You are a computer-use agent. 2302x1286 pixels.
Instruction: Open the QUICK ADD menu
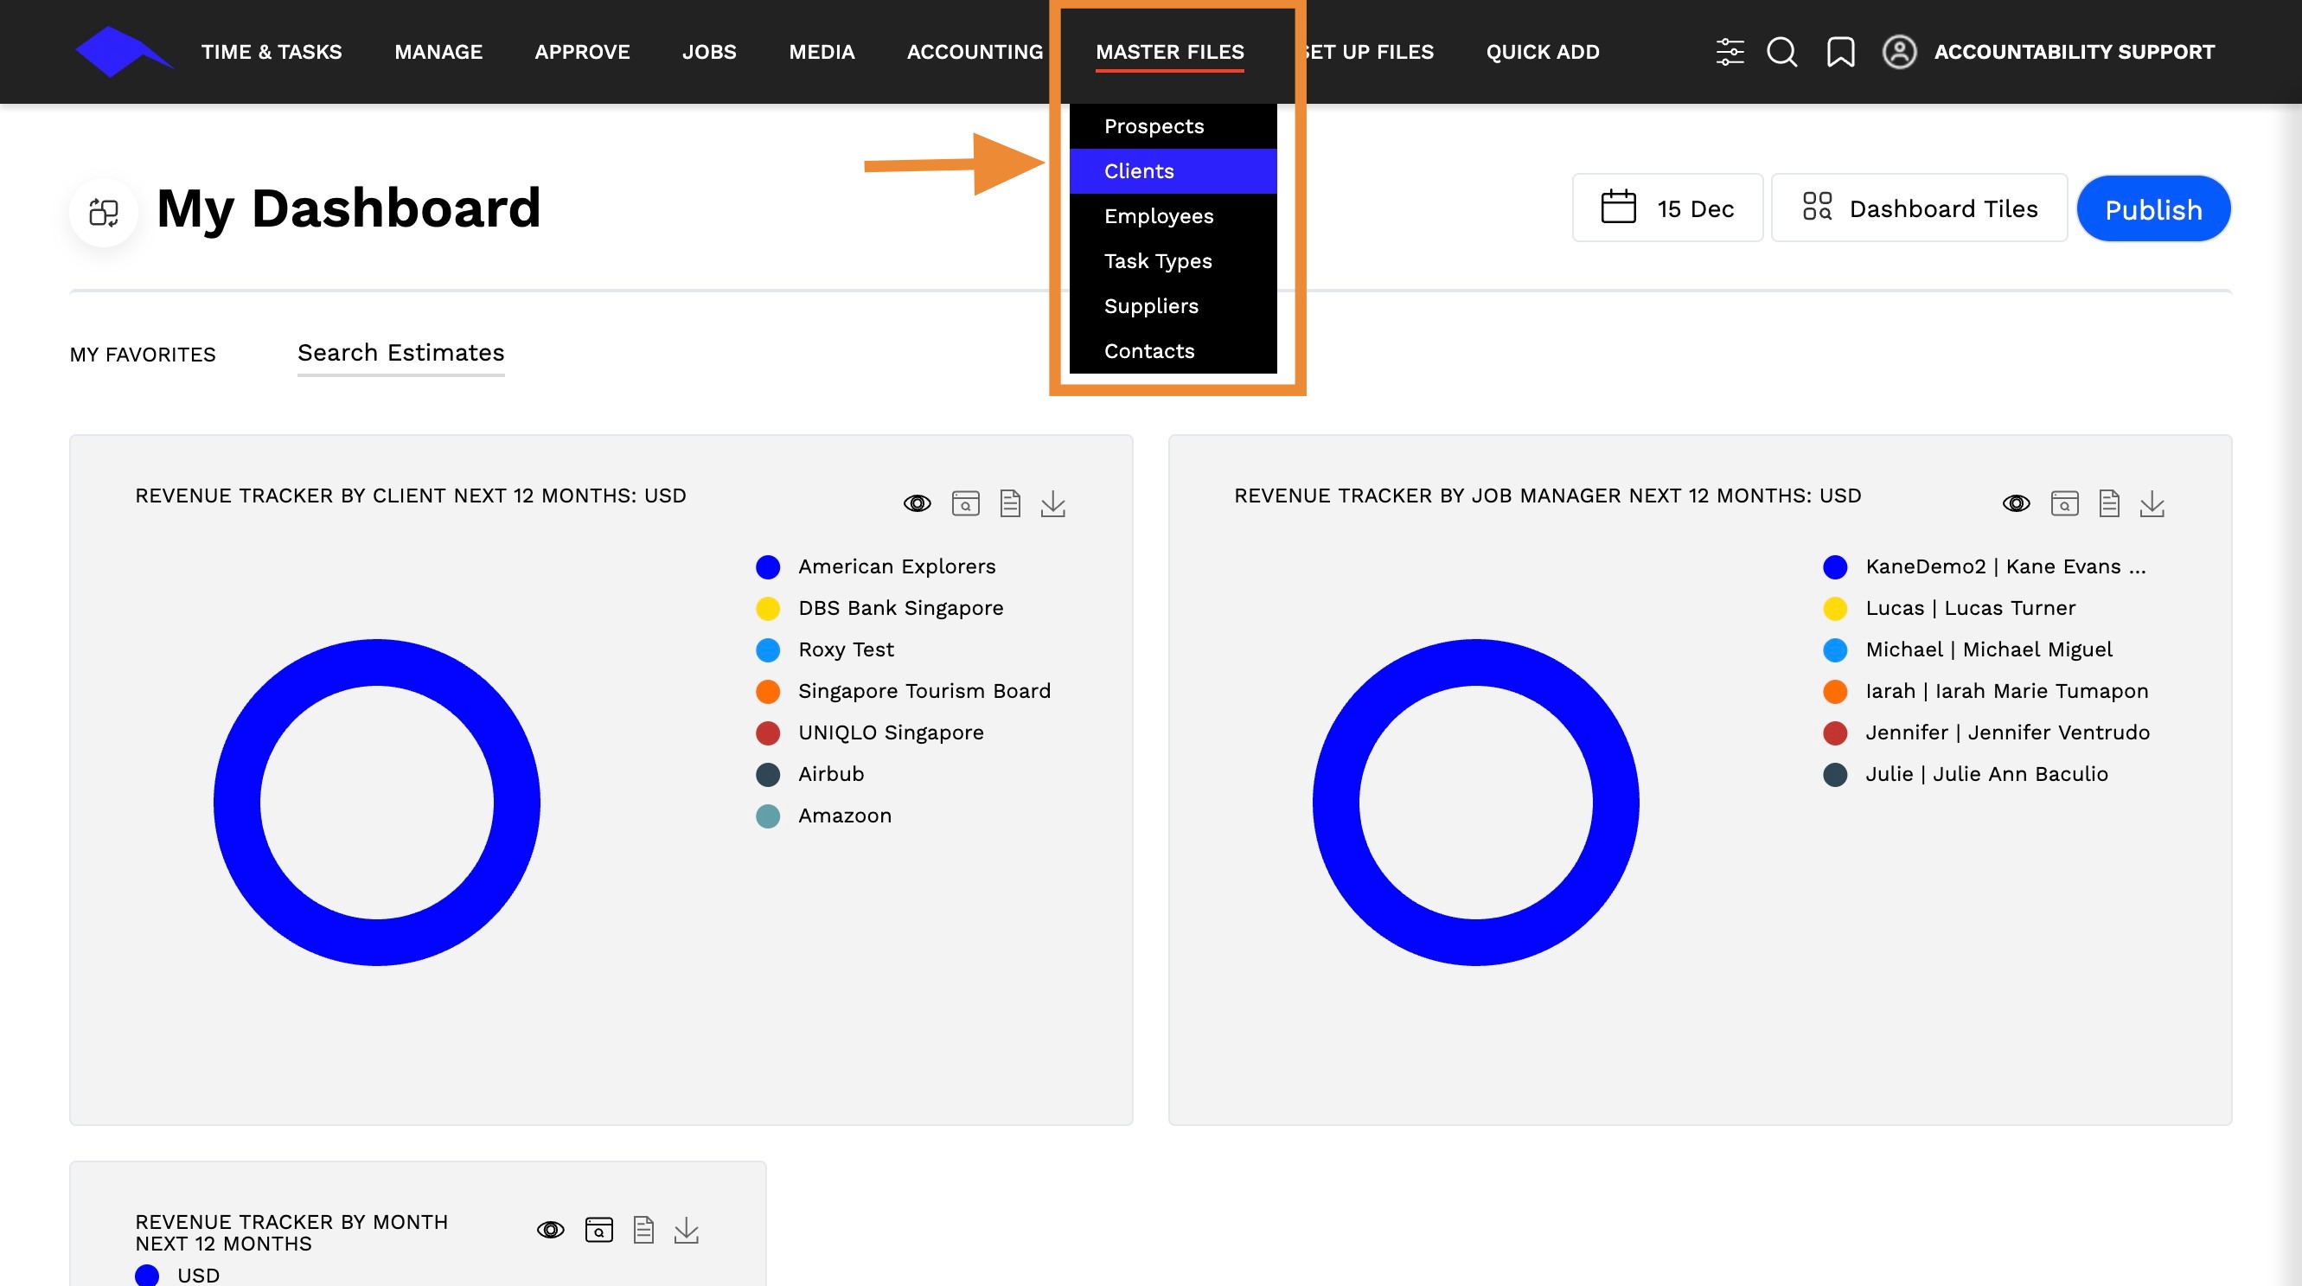[x=1544, y=52]
